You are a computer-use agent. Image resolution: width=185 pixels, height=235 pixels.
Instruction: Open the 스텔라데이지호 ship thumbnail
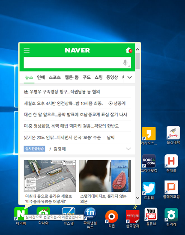click(x=105, y=176)
